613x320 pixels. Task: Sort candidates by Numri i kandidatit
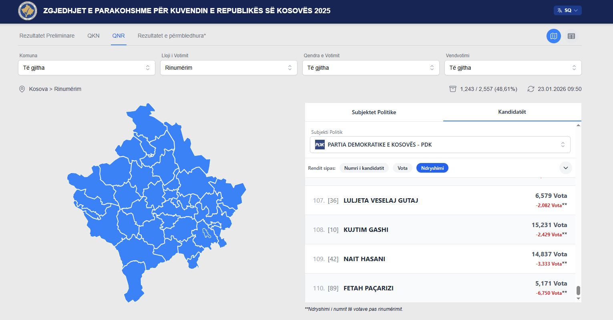click(x=364, y=168)
